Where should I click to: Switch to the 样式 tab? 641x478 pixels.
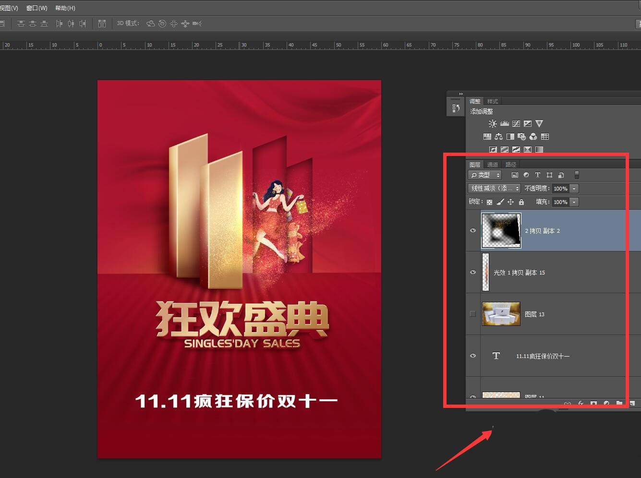click(x=493, y=101)
